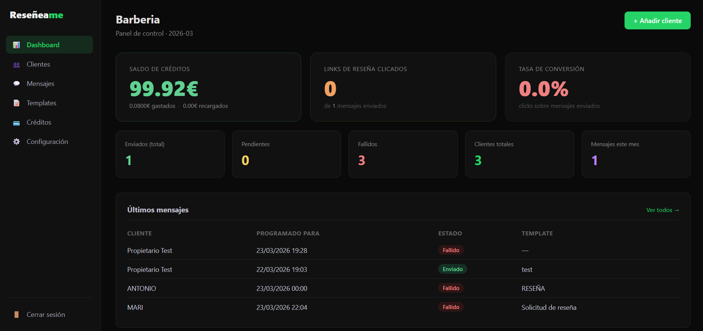
Task: Select the Links de reseña clicados card
Action: point(403,87)
